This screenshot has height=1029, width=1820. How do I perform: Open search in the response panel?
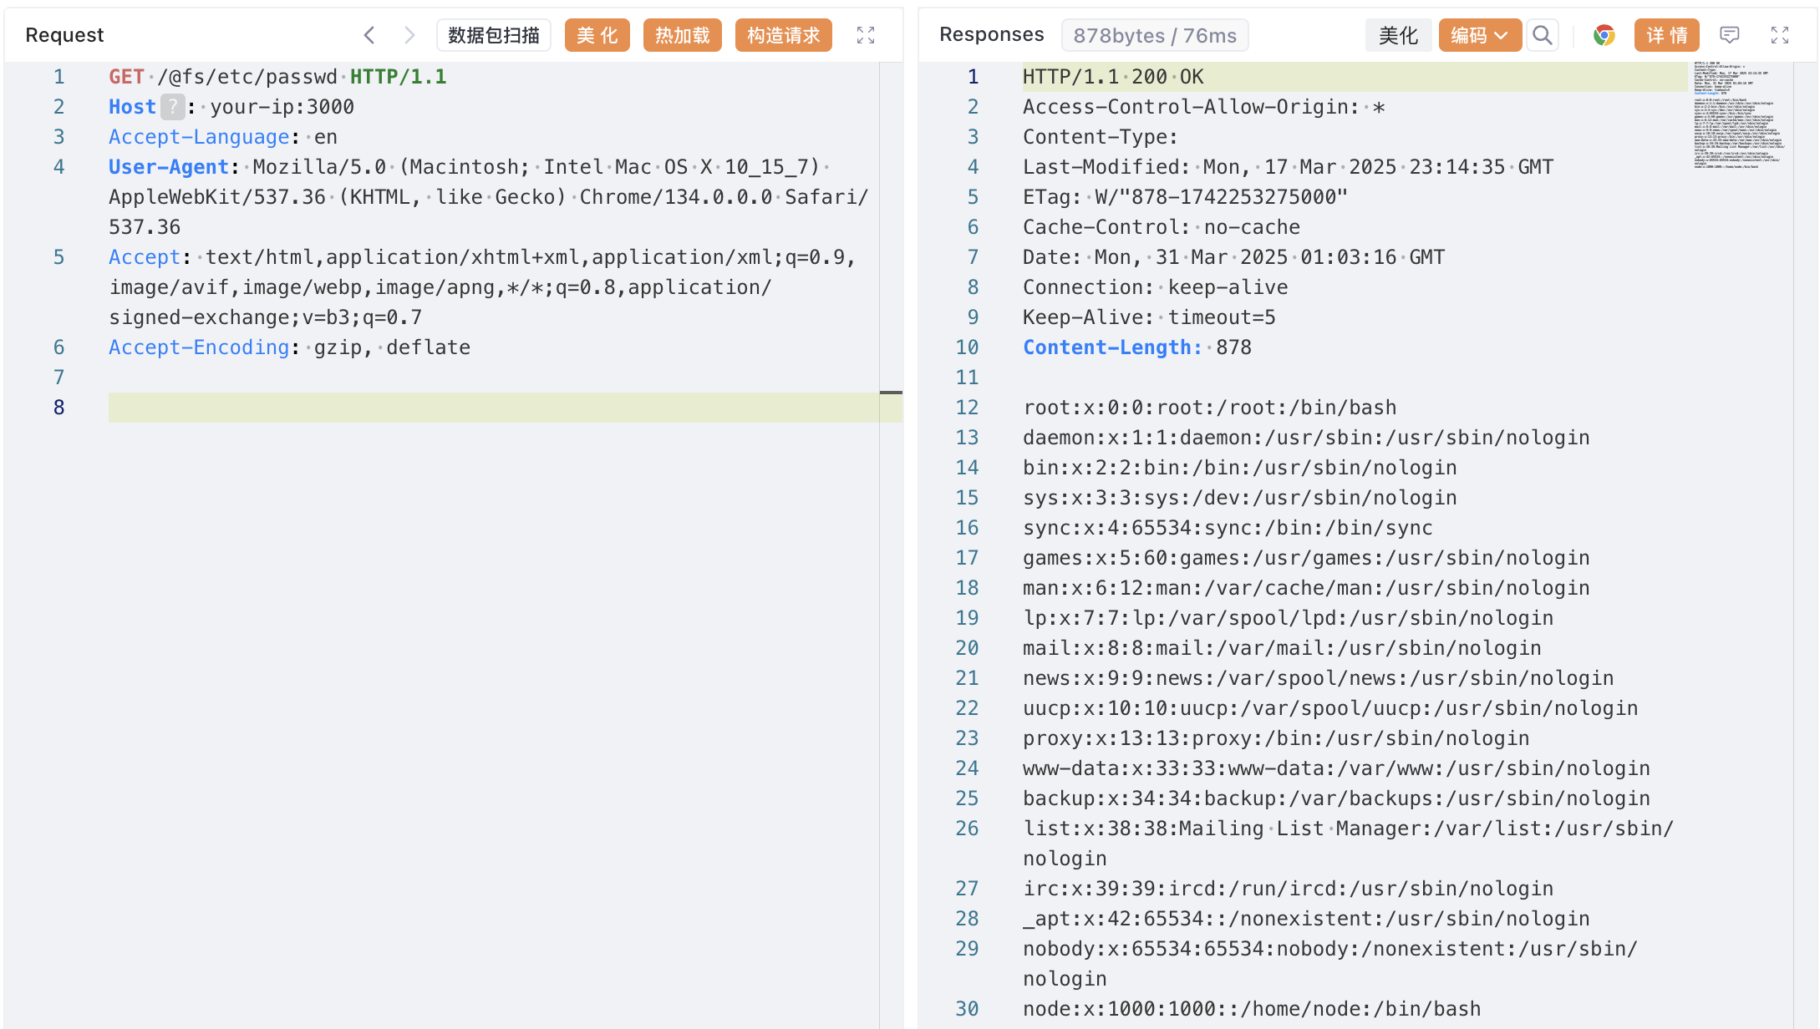(x=1543, y=35)
